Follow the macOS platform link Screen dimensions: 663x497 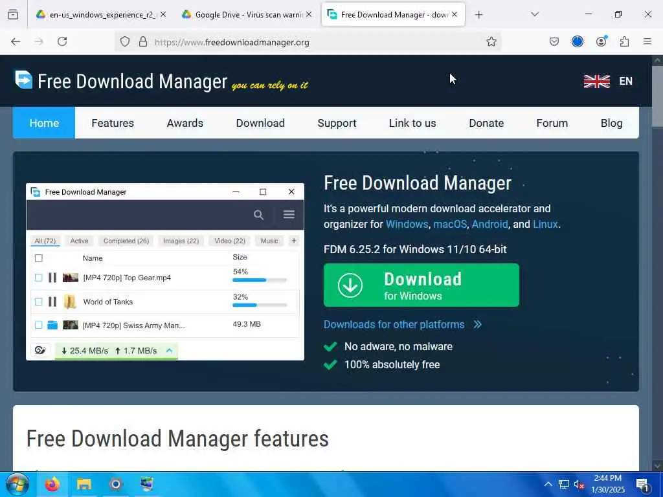(x=450, y=224)
